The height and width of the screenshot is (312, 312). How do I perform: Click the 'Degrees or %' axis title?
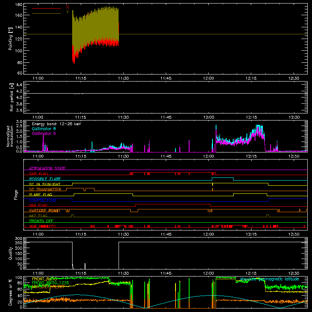(11, 292)
